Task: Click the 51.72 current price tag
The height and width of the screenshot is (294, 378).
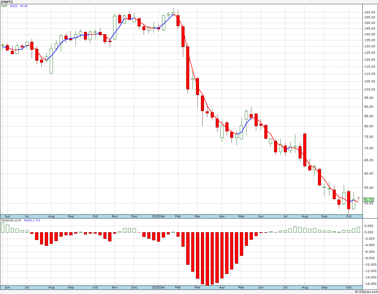Action: [369, 200]
